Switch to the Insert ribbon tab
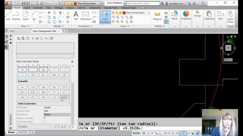 [27, 8]
